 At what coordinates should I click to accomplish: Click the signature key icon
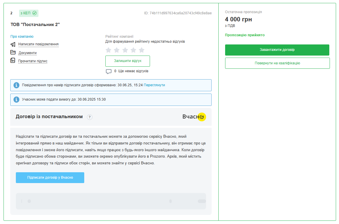point(13,61)
